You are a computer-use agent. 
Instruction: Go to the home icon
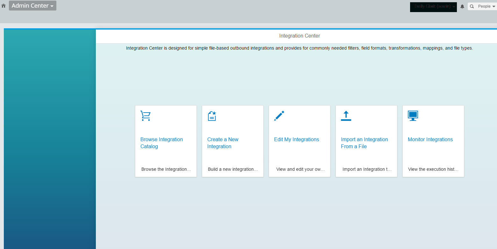tap(4, 6)
